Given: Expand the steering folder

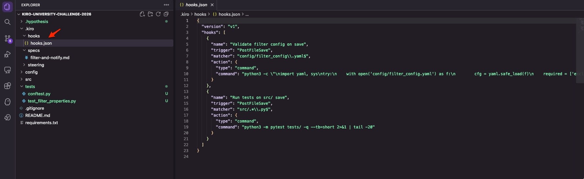Looking at the screenshot, I should tap(24, 65).
